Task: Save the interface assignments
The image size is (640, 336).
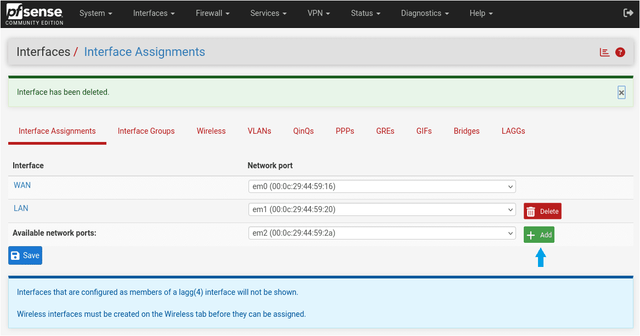Action: coord(25,255)
